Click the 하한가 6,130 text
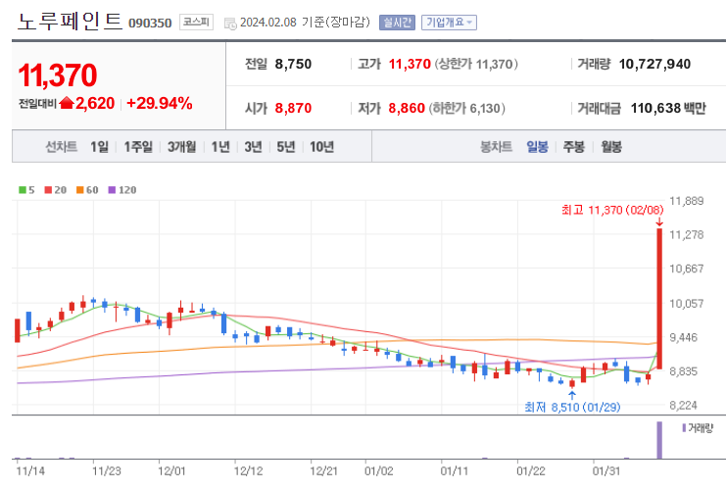The width and height of the screenshot is (726, 490). [x=467, y=109]
